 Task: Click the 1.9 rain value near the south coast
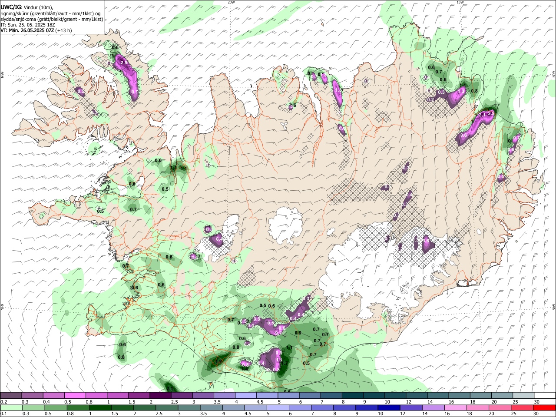[219, 361]
